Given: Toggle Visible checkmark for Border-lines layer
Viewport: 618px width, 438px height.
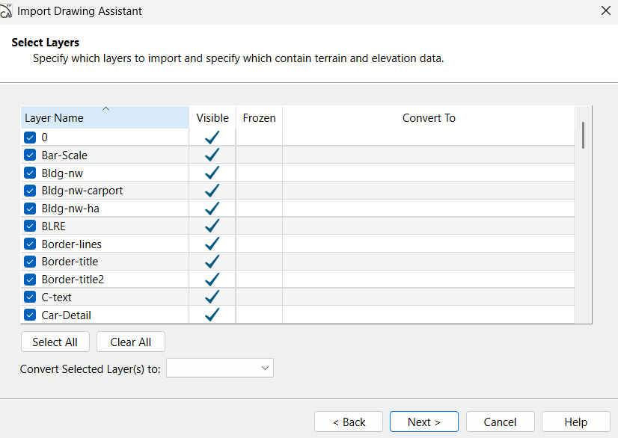Looking at the screenshot, I should 212,244.
